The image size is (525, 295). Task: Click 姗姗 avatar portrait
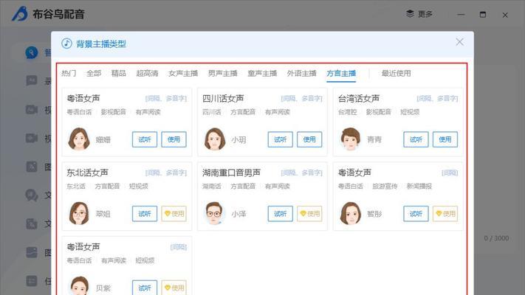coord(79,139)
